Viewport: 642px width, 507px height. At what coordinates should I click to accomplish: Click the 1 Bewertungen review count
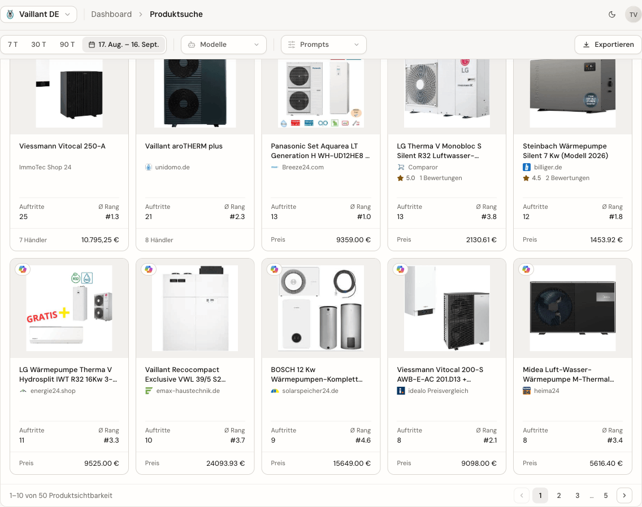441,178
